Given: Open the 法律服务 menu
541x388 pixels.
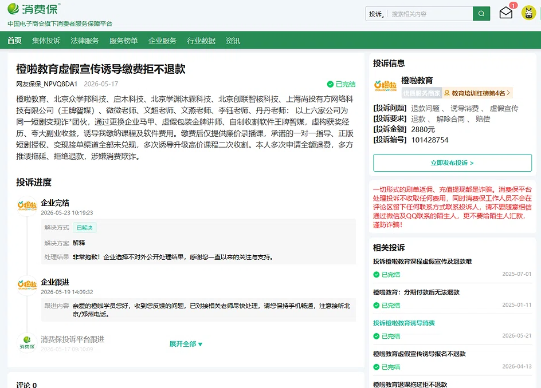Looking at the screenshot, I should [x=85, y=41].
